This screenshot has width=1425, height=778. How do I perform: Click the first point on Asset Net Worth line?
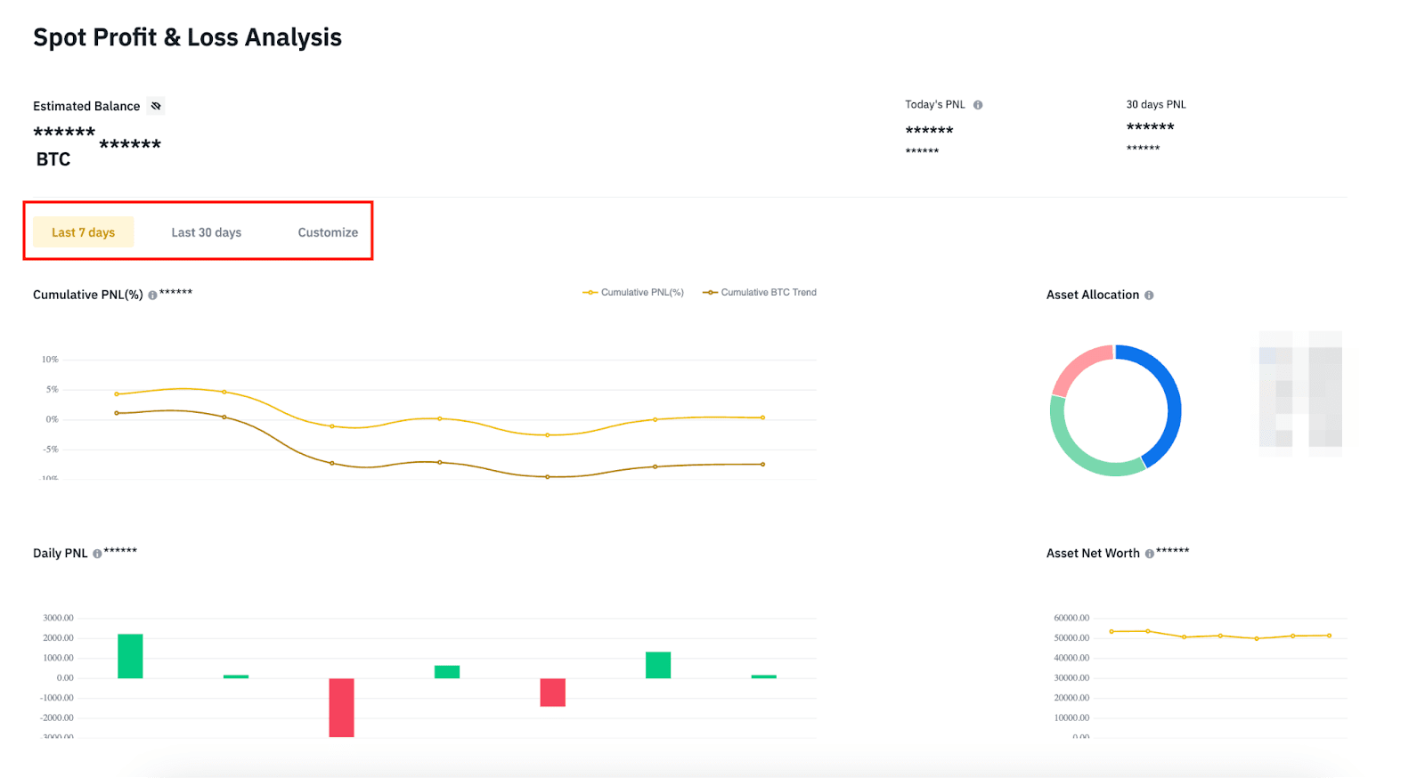(1111, 631)
